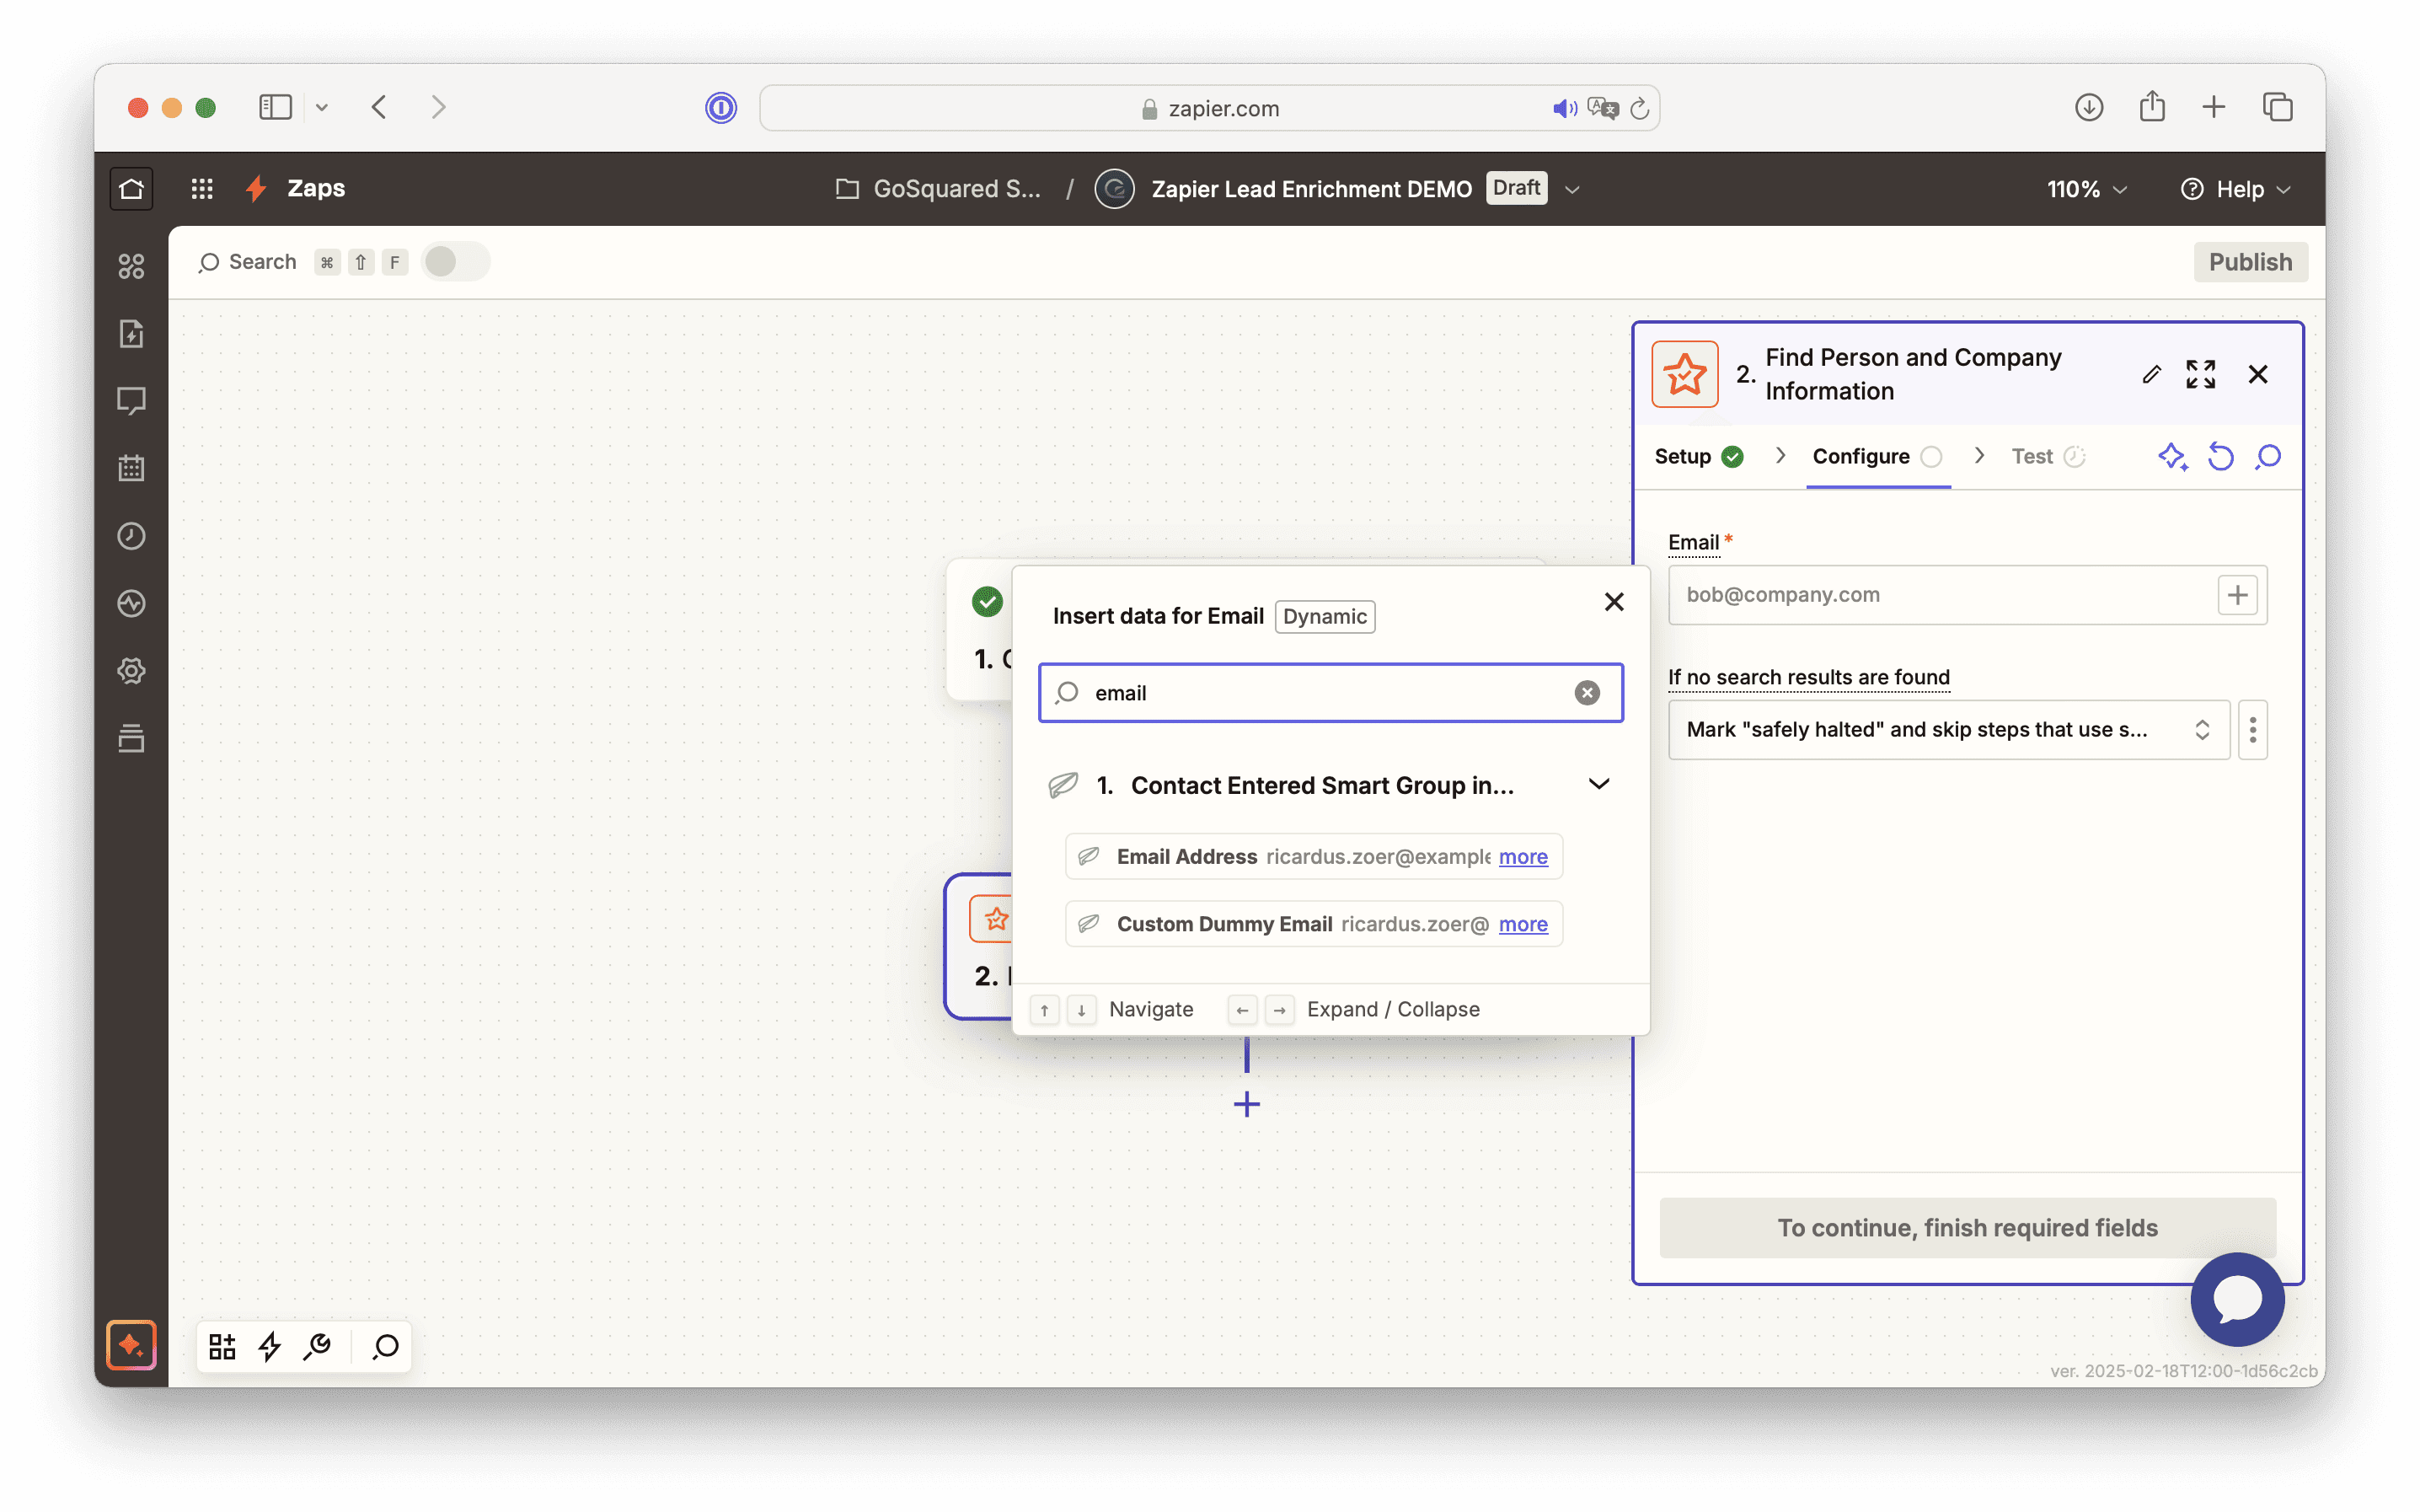Open Zap history clock icon in sidebar
Viewport: 2420px width, 1512px height.
131,536
